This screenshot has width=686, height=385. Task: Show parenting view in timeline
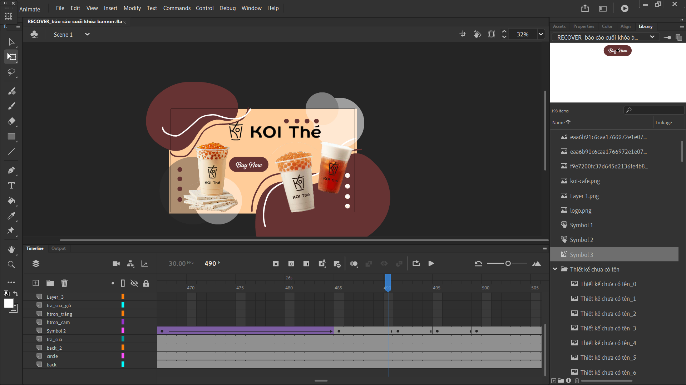coord(130,264)
